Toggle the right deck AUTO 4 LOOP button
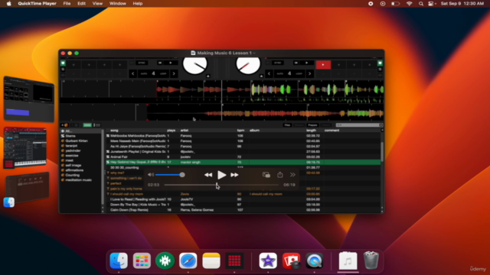Viewport: 490px width, 275px height. 289,74
